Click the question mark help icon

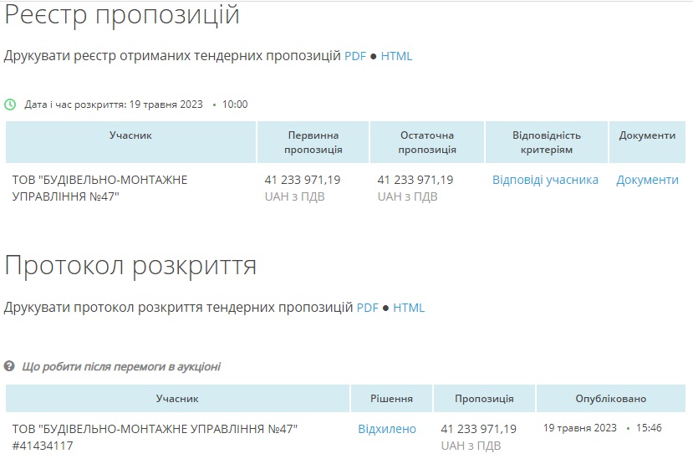(9, 366)
